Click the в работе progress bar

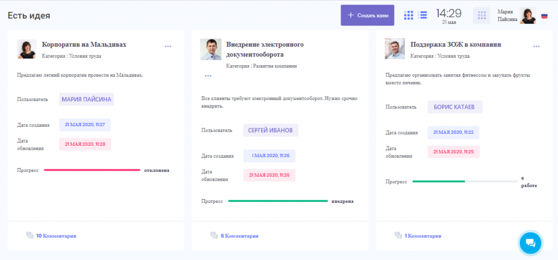click(464, 182)
